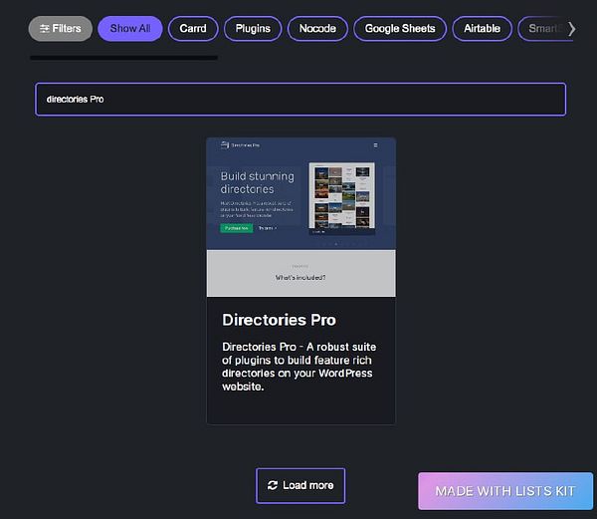Image resolution: width=597 pixels, height=519 pixels.
Task: Focus the search field containing directories Pro
Action: pyautogui.click(x=300, y=99)
